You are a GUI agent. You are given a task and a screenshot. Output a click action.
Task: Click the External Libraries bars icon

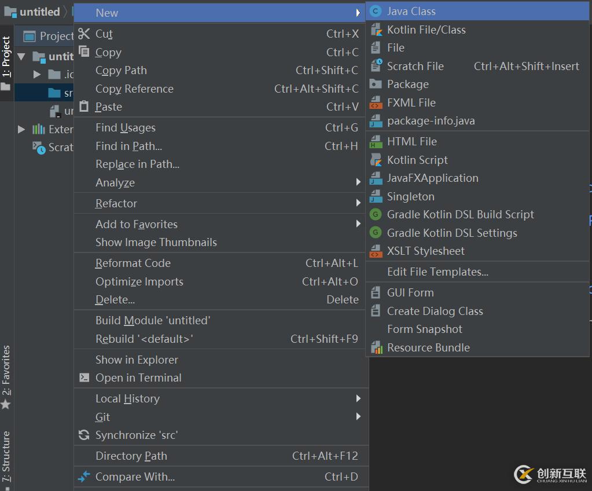39,129
